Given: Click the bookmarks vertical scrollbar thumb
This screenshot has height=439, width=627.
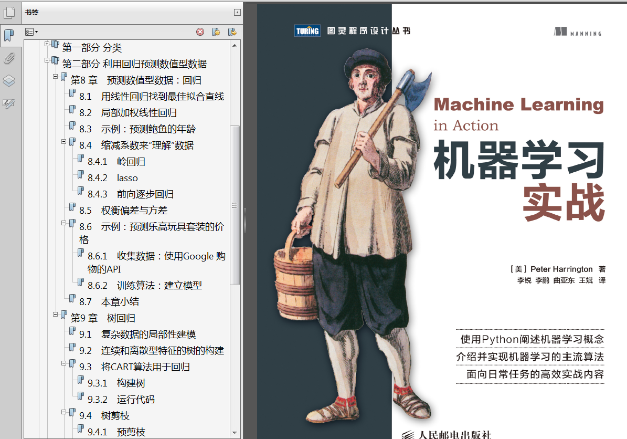Looking at the screenshot, I should tap(235, 205).
